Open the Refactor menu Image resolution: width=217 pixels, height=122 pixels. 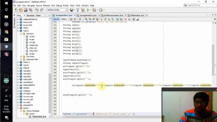click(x=47, y=5)
